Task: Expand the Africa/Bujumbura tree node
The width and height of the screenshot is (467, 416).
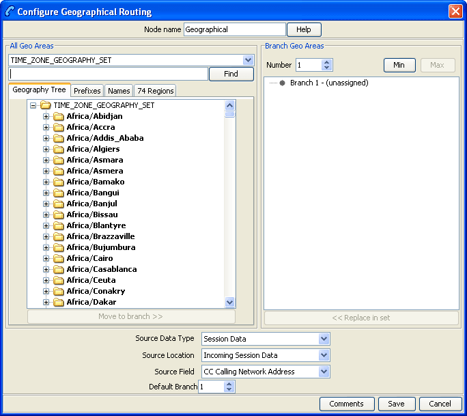Action: point(46,247)
